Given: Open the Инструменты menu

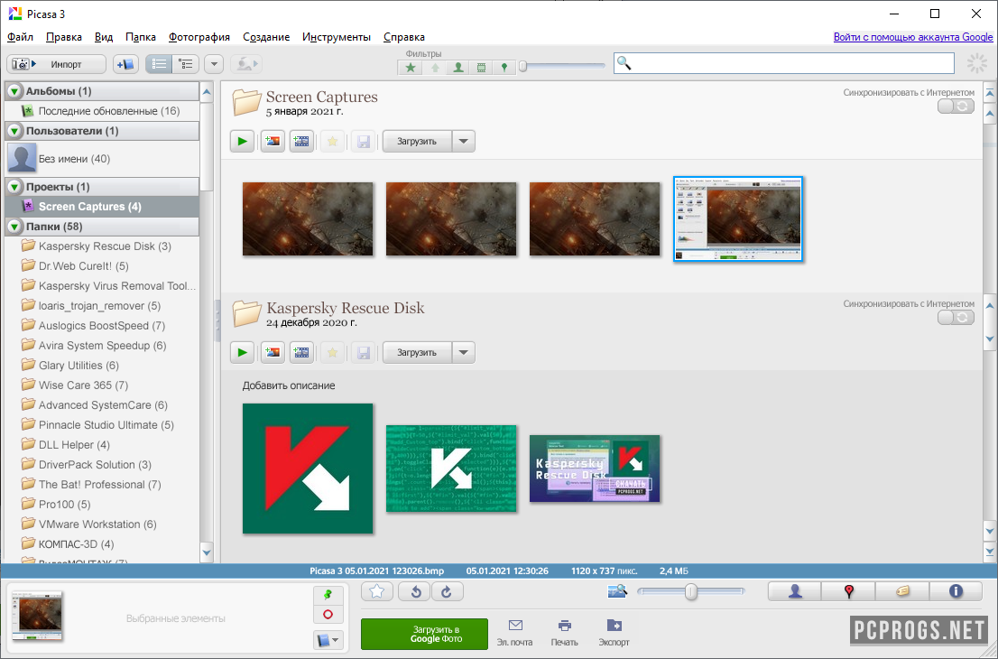Looking at the screenshot, I should tap(337, 37).
